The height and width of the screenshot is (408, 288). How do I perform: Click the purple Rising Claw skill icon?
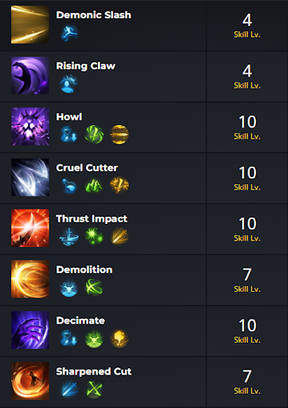coord(30,76)
